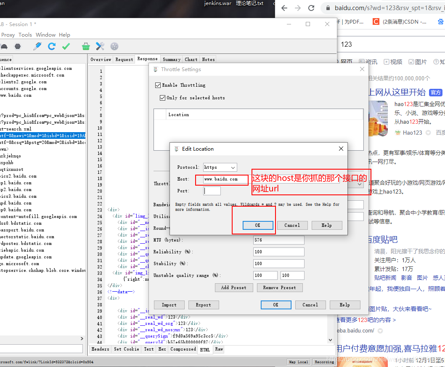This screenshot has height=367, width=445.
Task: Click the empty Port input field
Action: coord(212,191)
